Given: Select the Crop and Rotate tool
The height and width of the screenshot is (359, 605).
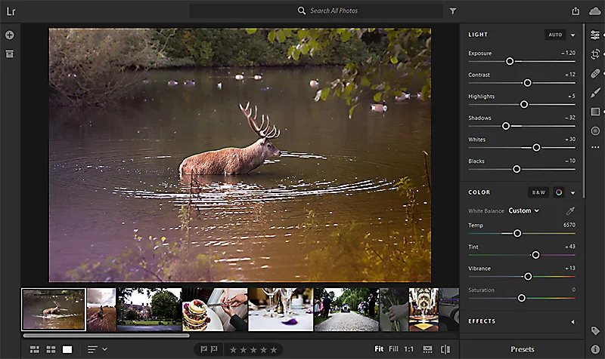Looking at the screenshot, I should tap(595, 54).
